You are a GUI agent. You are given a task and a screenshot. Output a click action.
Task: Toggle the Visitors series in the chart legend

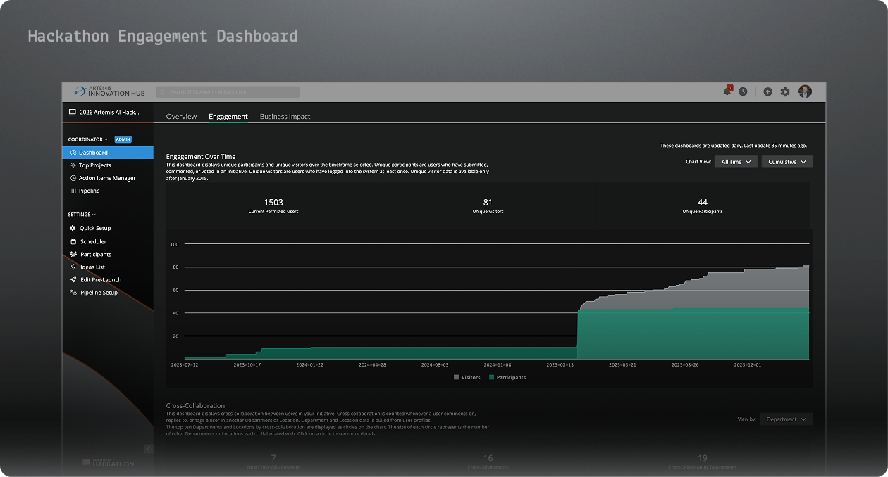(x=467, y=377)
